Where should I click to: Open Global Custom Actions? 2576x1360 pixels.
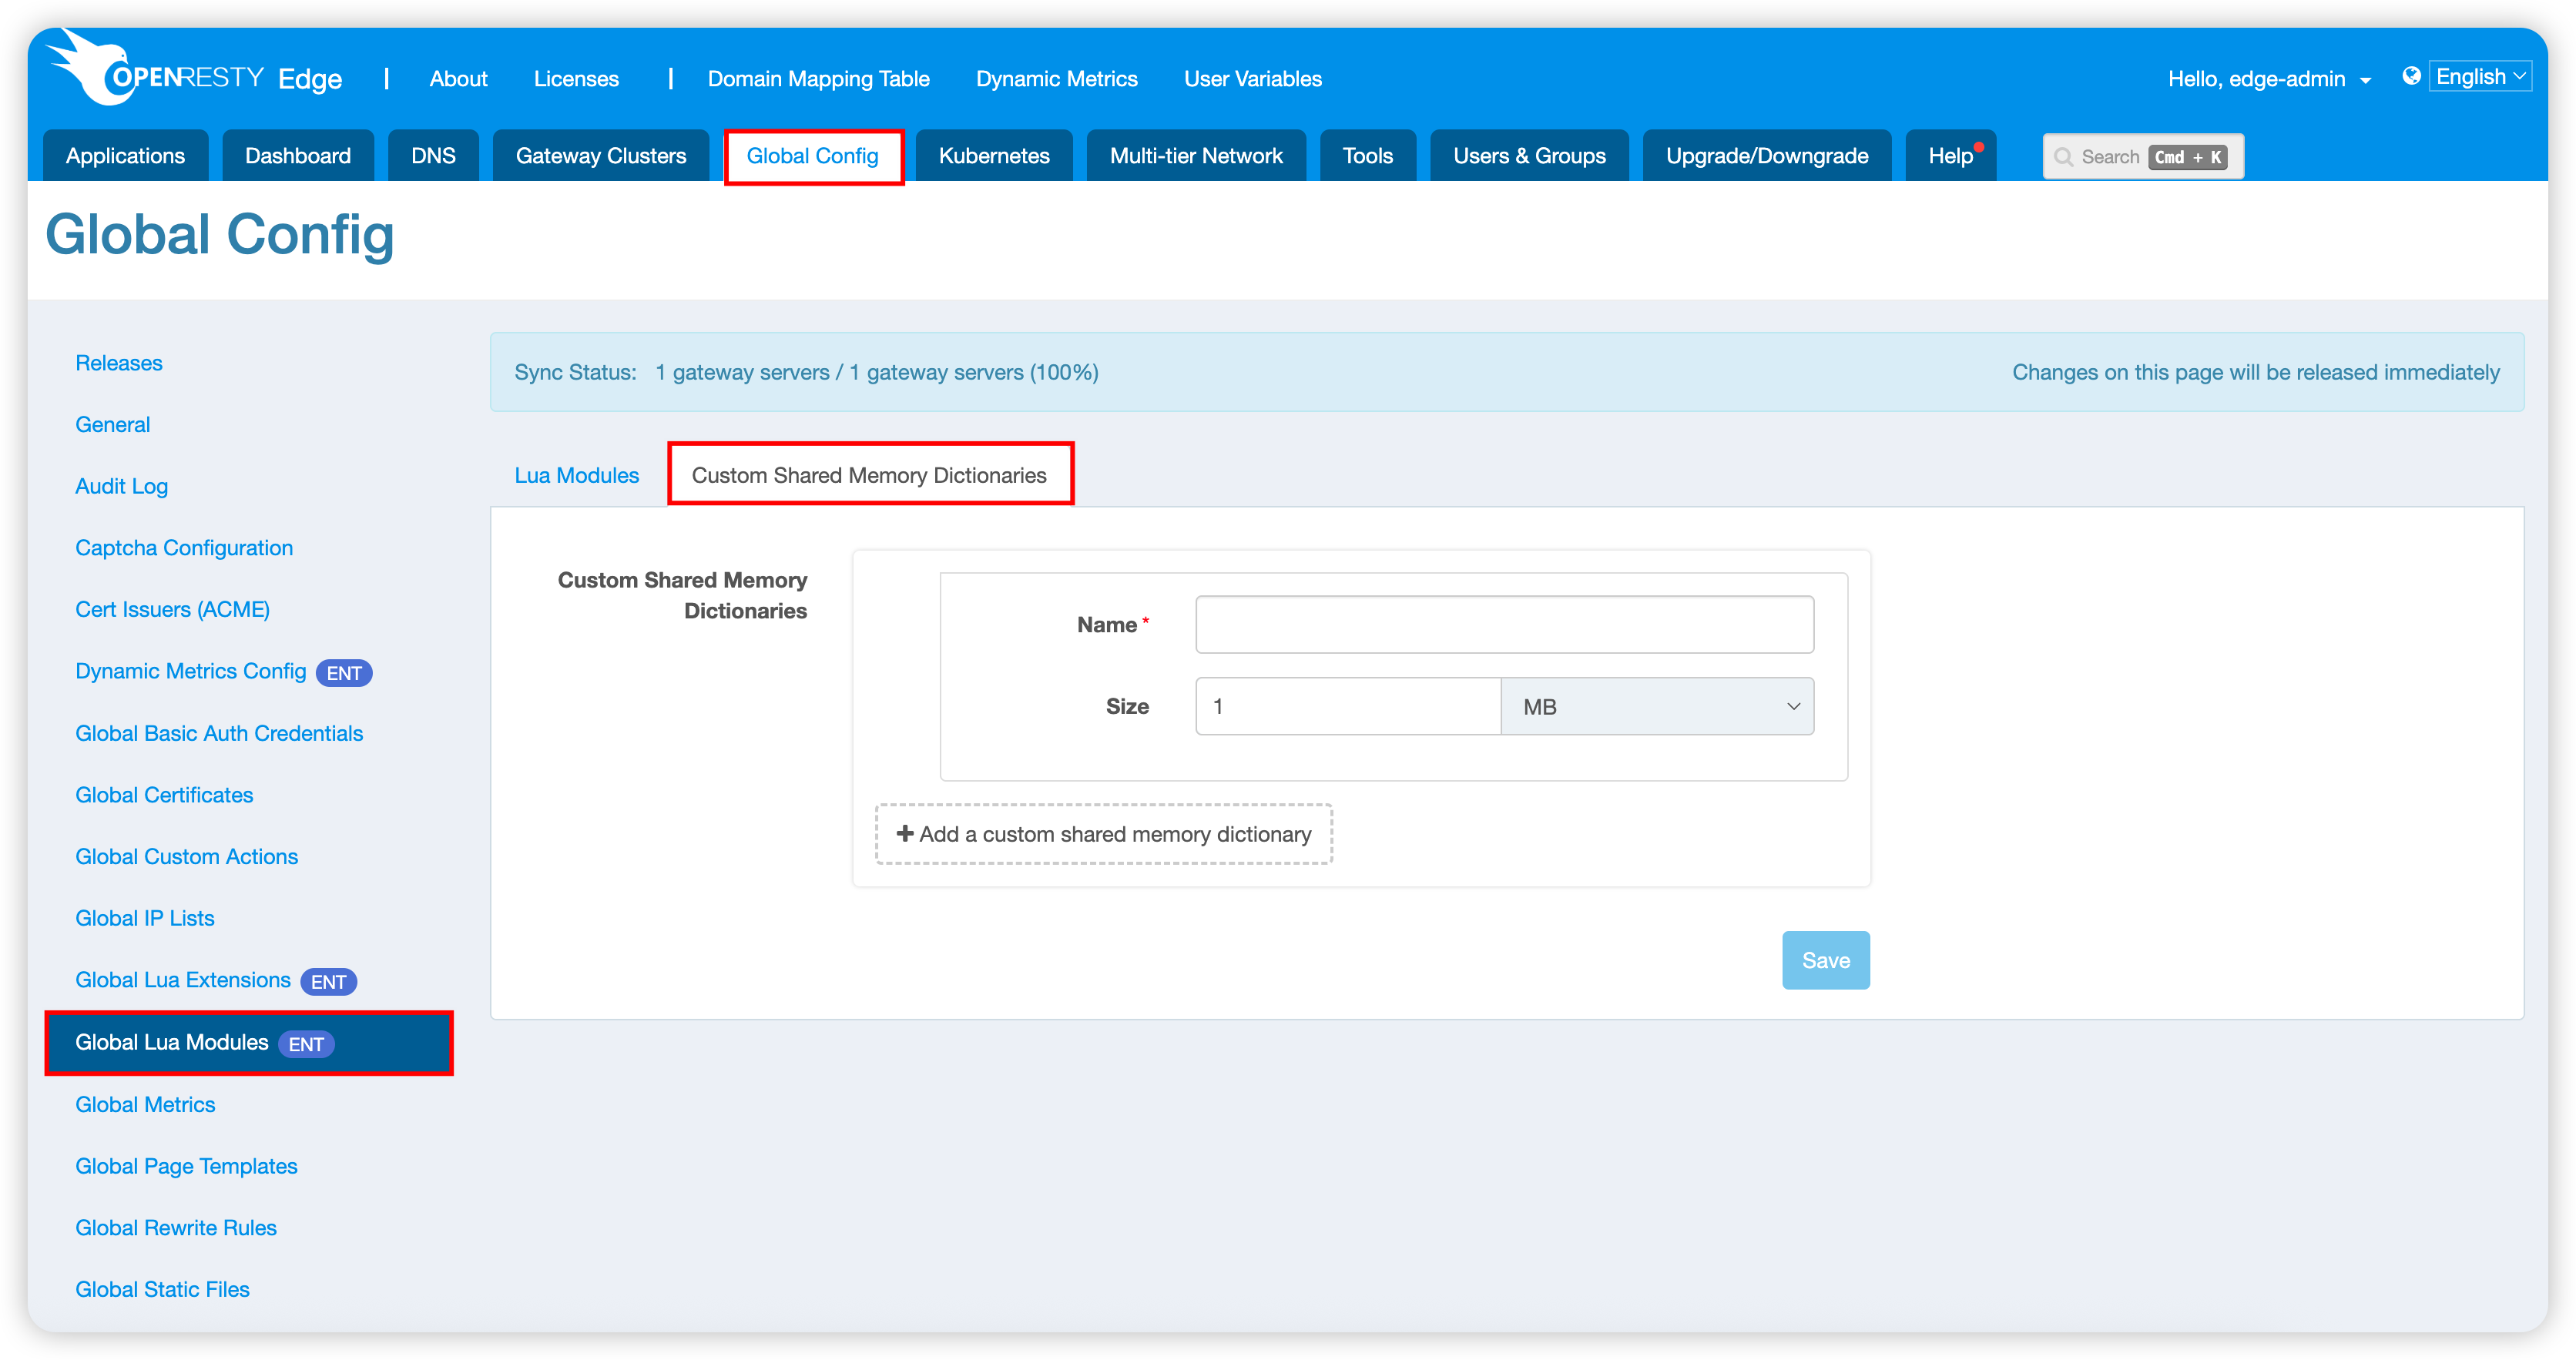pos(186,856)
